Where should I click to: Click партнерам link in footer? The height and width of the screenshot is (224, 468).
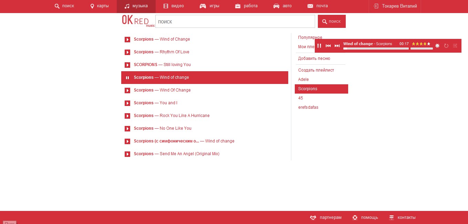pos(326,217)
